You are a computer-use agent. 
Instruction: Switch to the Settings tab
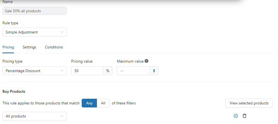click(x=29, y=47)
